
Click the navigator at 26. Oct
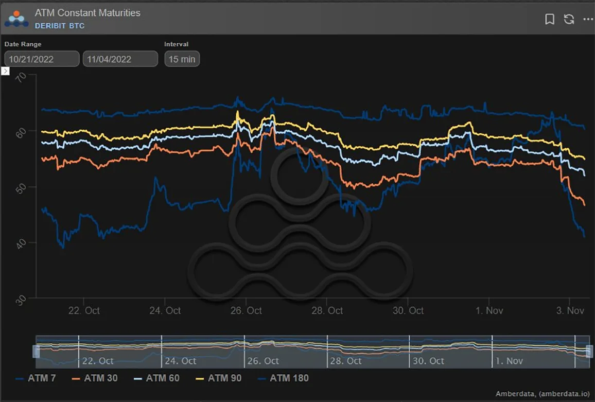pos(263,361)
